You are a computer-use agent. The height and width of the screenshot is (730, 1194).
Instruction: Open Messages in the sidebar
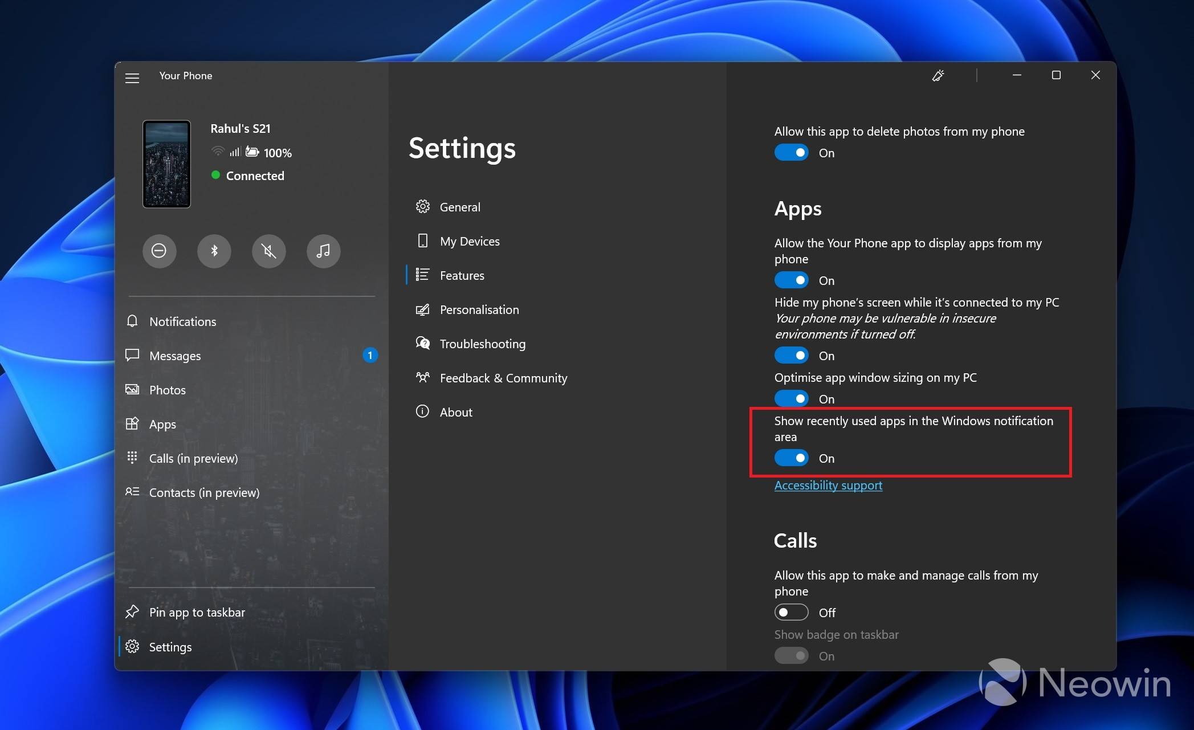point(251,356)
